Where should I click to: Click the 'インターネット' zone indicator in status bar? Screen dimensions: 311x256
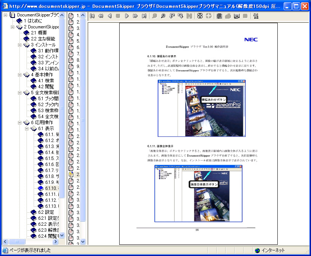(x=270, y=250)
